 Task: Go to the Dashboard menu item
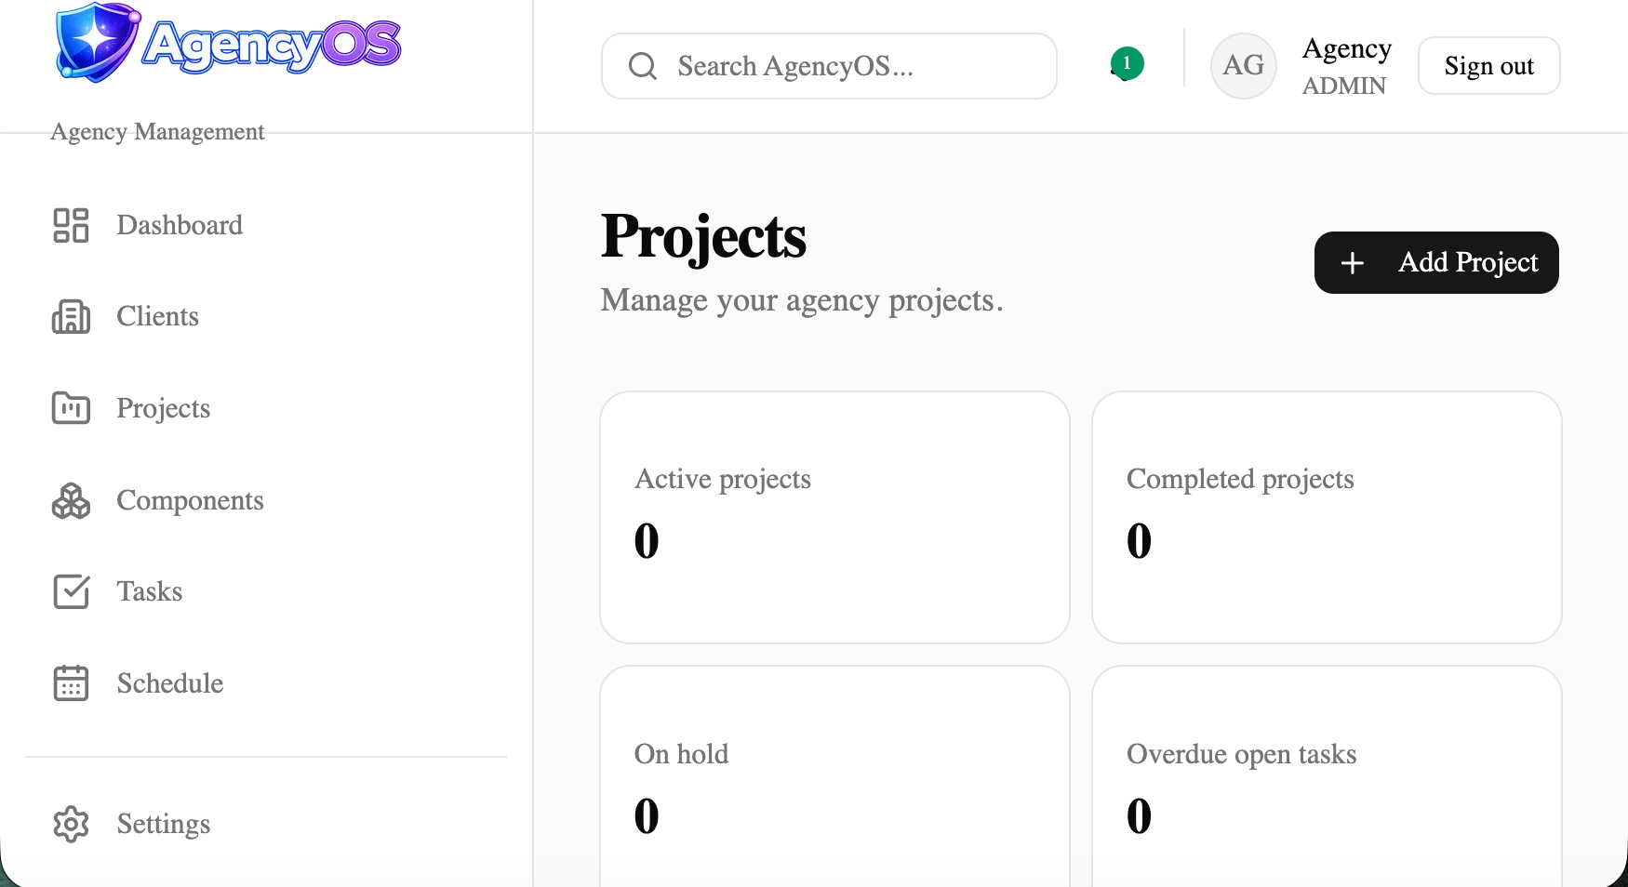click(x=149, y=225)
